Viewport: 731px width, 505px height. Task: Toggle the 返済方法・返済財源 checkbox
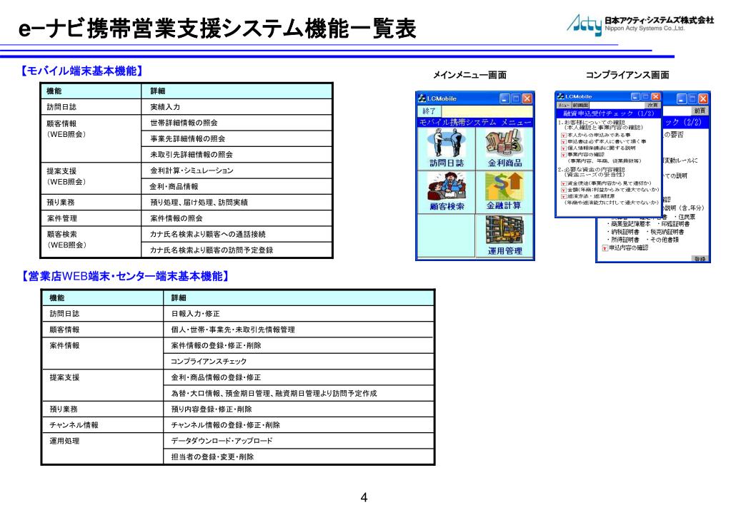[563, 196]
